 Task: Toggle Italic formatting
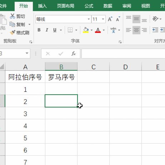tap(47, 30)
